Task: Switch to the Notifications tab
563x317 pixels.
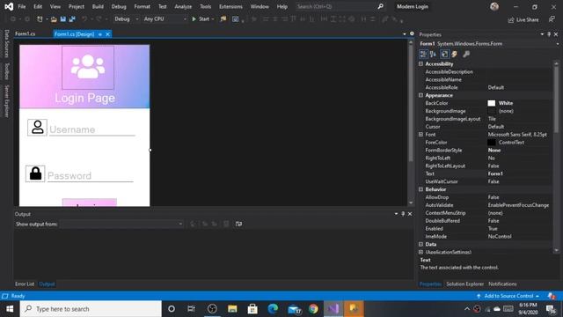Action: [502, 284]
